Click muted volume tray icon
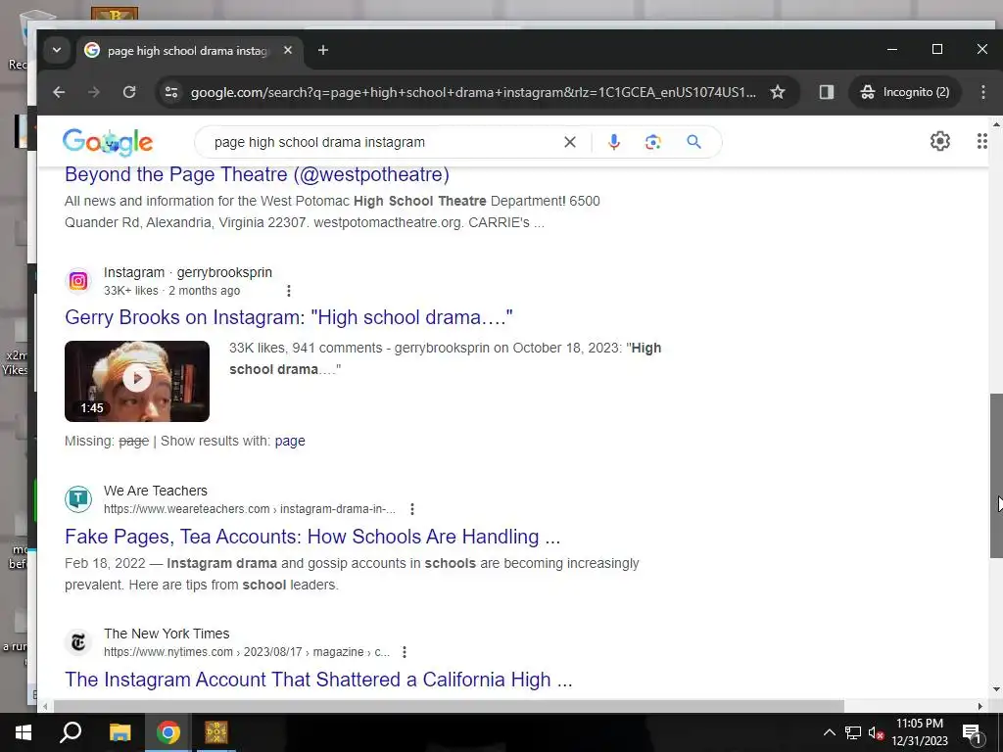 [x=876, y=732]
